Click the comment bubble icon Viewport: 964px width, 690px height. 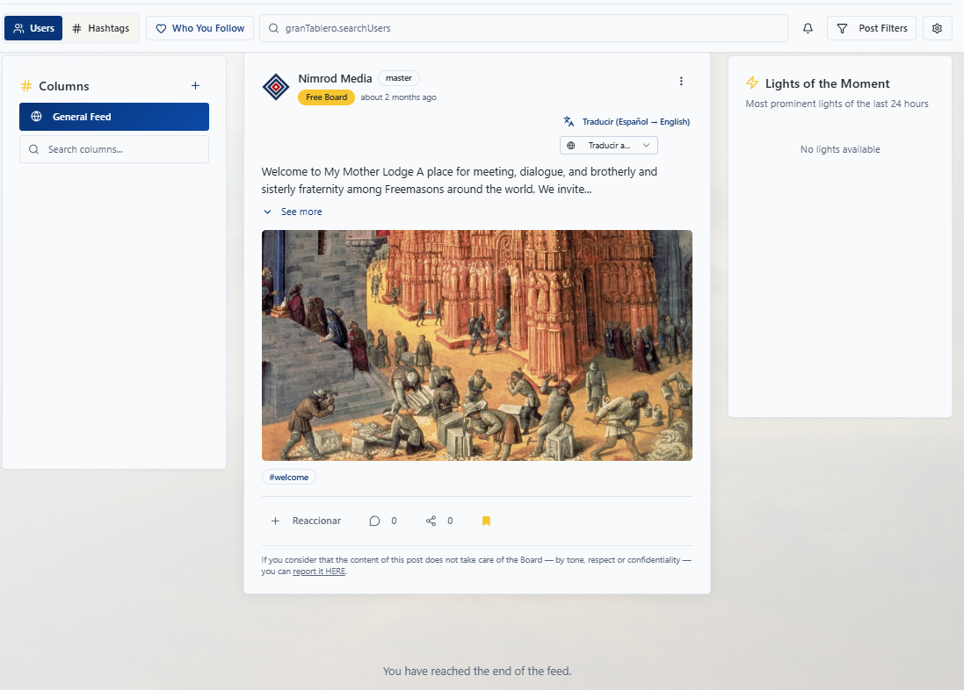374,521
